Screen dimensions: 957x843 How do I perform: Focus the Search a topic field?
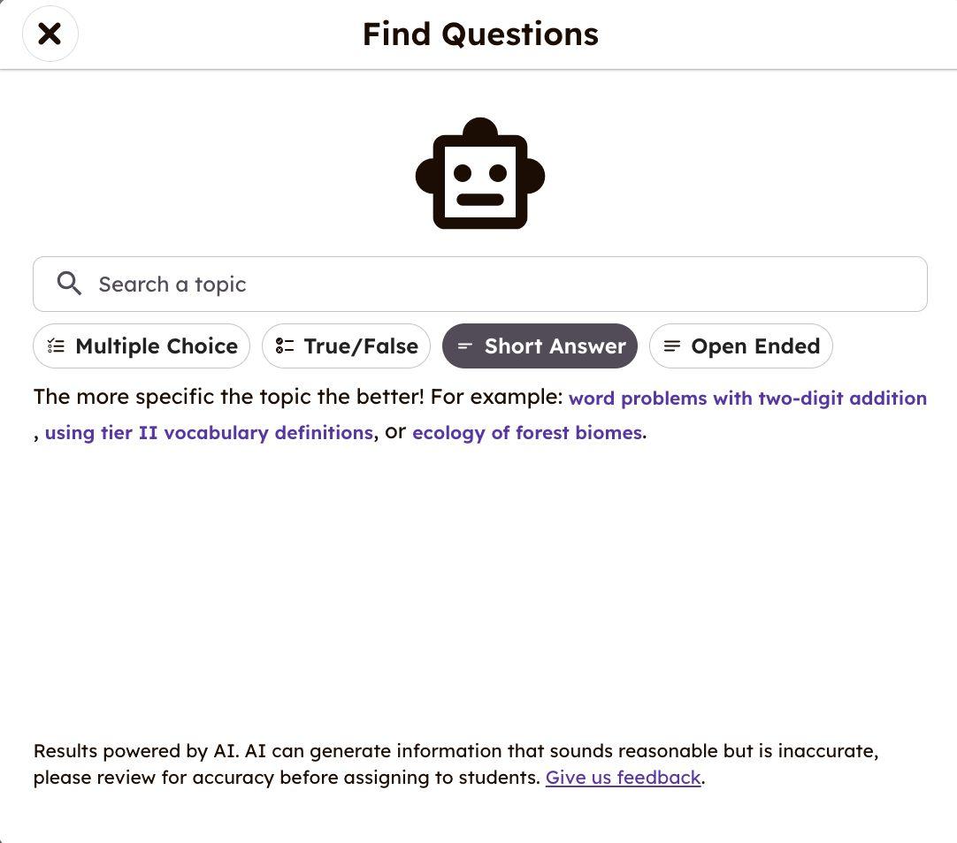pos(495,284)
